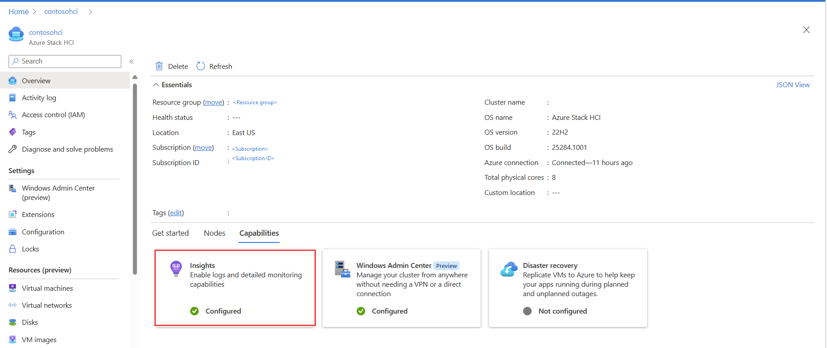Click the edit link next to Tags
Image resolution: width=827 pixels, height=348 pixels.
pyautogui.click(x=176, y=213)
